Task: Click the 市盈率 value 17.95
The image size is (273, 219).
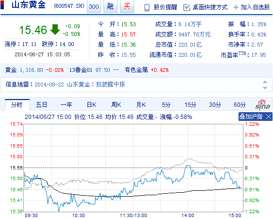Action: pyautogui.click(x=259, y=55)
